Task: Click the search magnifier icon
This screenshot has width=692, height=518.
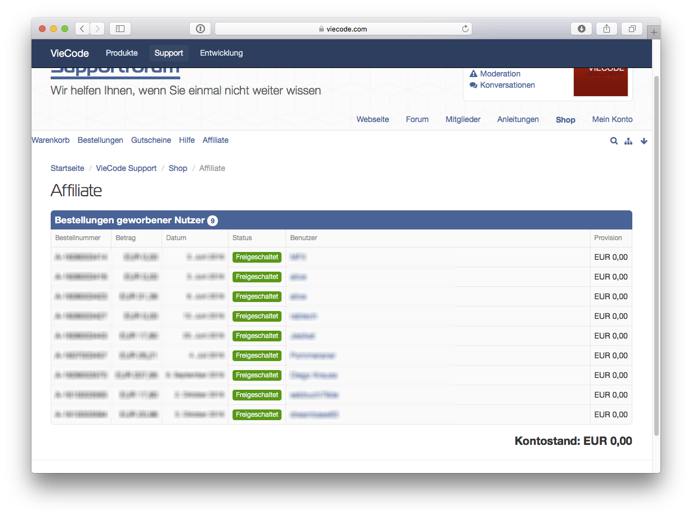Action: pos(614,141)
